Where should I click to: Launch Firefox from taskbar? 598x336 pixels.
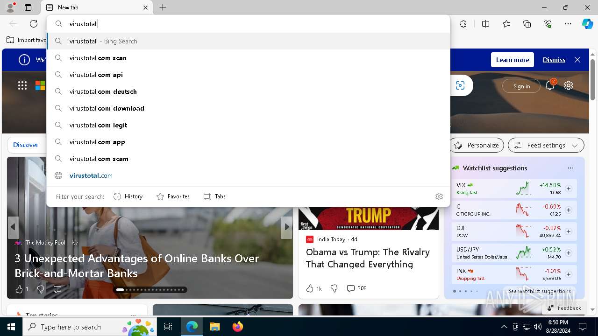pyautogui.click(x=238, y=327)
